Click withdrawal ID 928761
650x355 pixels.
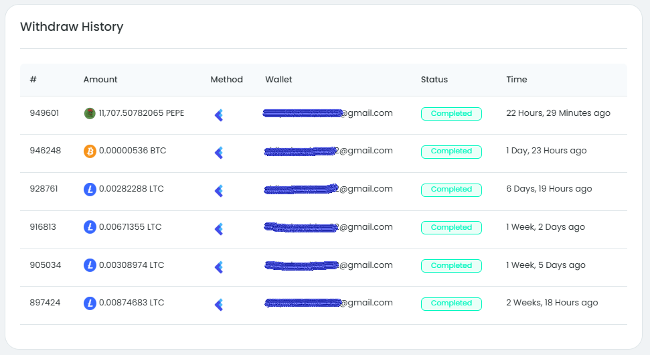point(44,189)
